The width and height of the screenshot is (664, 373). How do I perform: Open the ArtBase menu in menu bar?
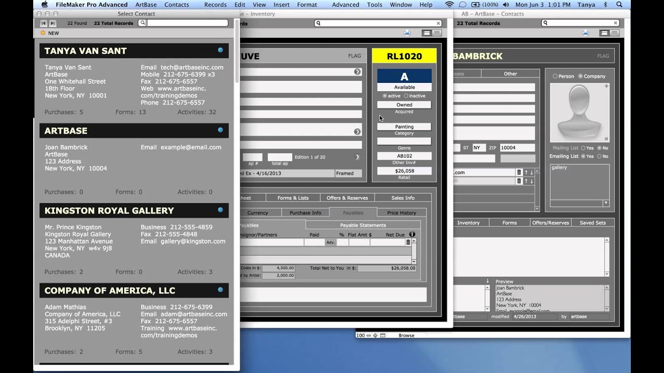point(146,5)
